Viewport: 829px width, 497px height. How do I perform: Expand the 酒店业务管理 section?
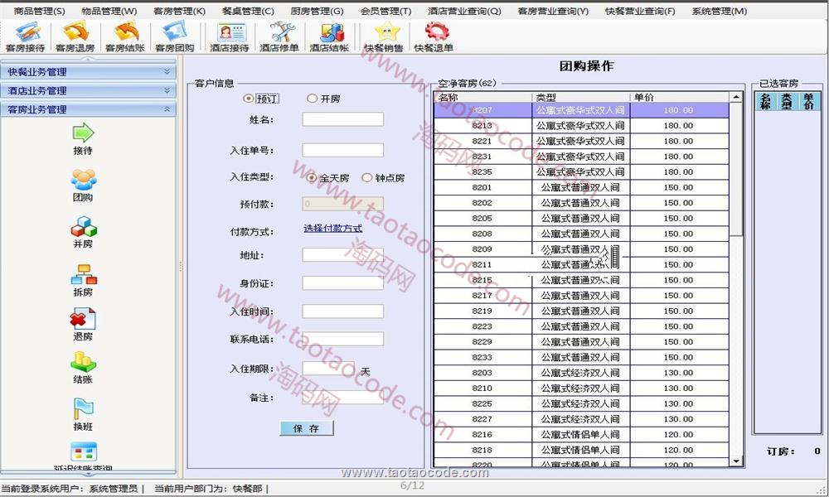(90, 90)
